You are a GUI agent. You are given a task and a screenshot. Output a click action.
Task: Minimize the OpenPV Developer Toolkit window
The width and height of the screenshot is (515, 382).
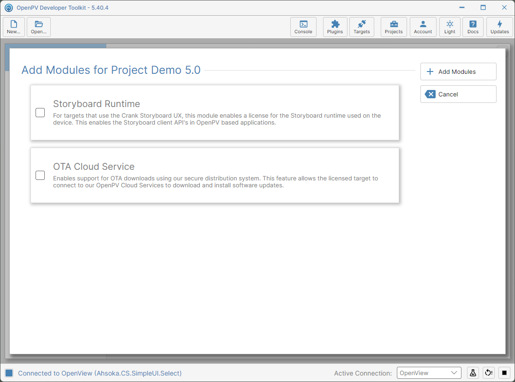pos(462,7)
